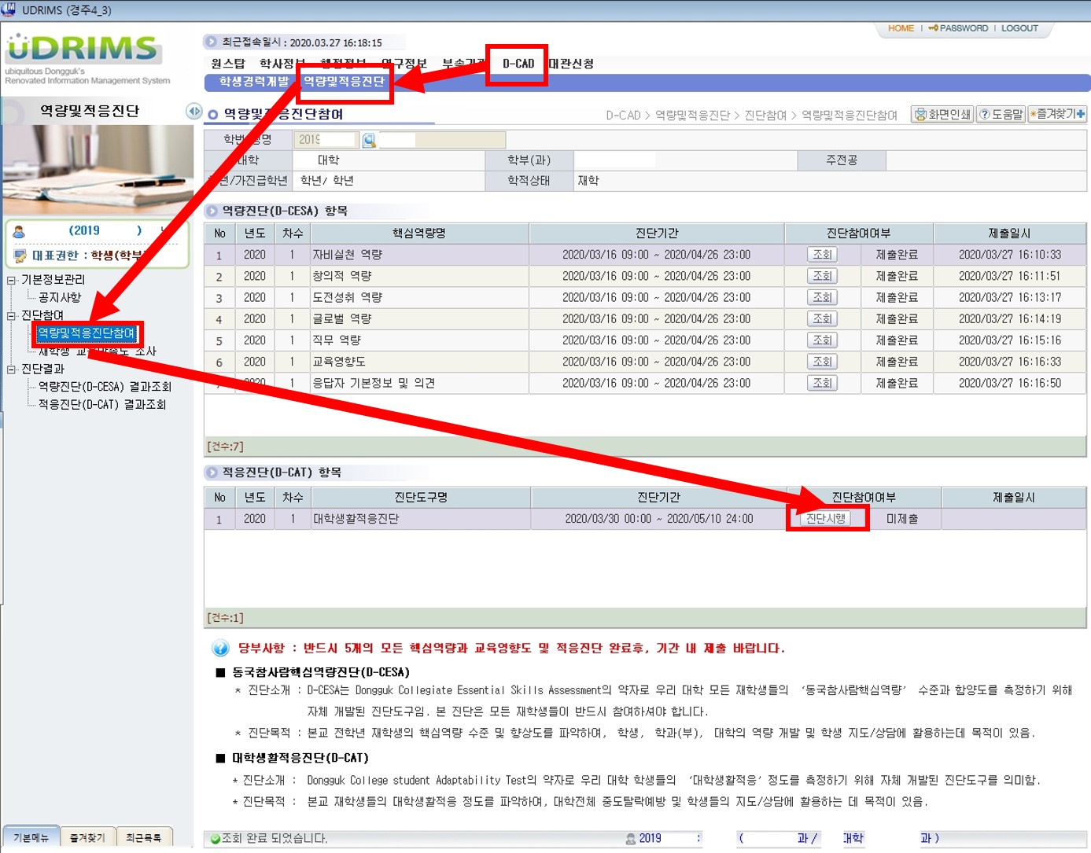
Task: Click the student search magnifier icon
Action: 369,140
